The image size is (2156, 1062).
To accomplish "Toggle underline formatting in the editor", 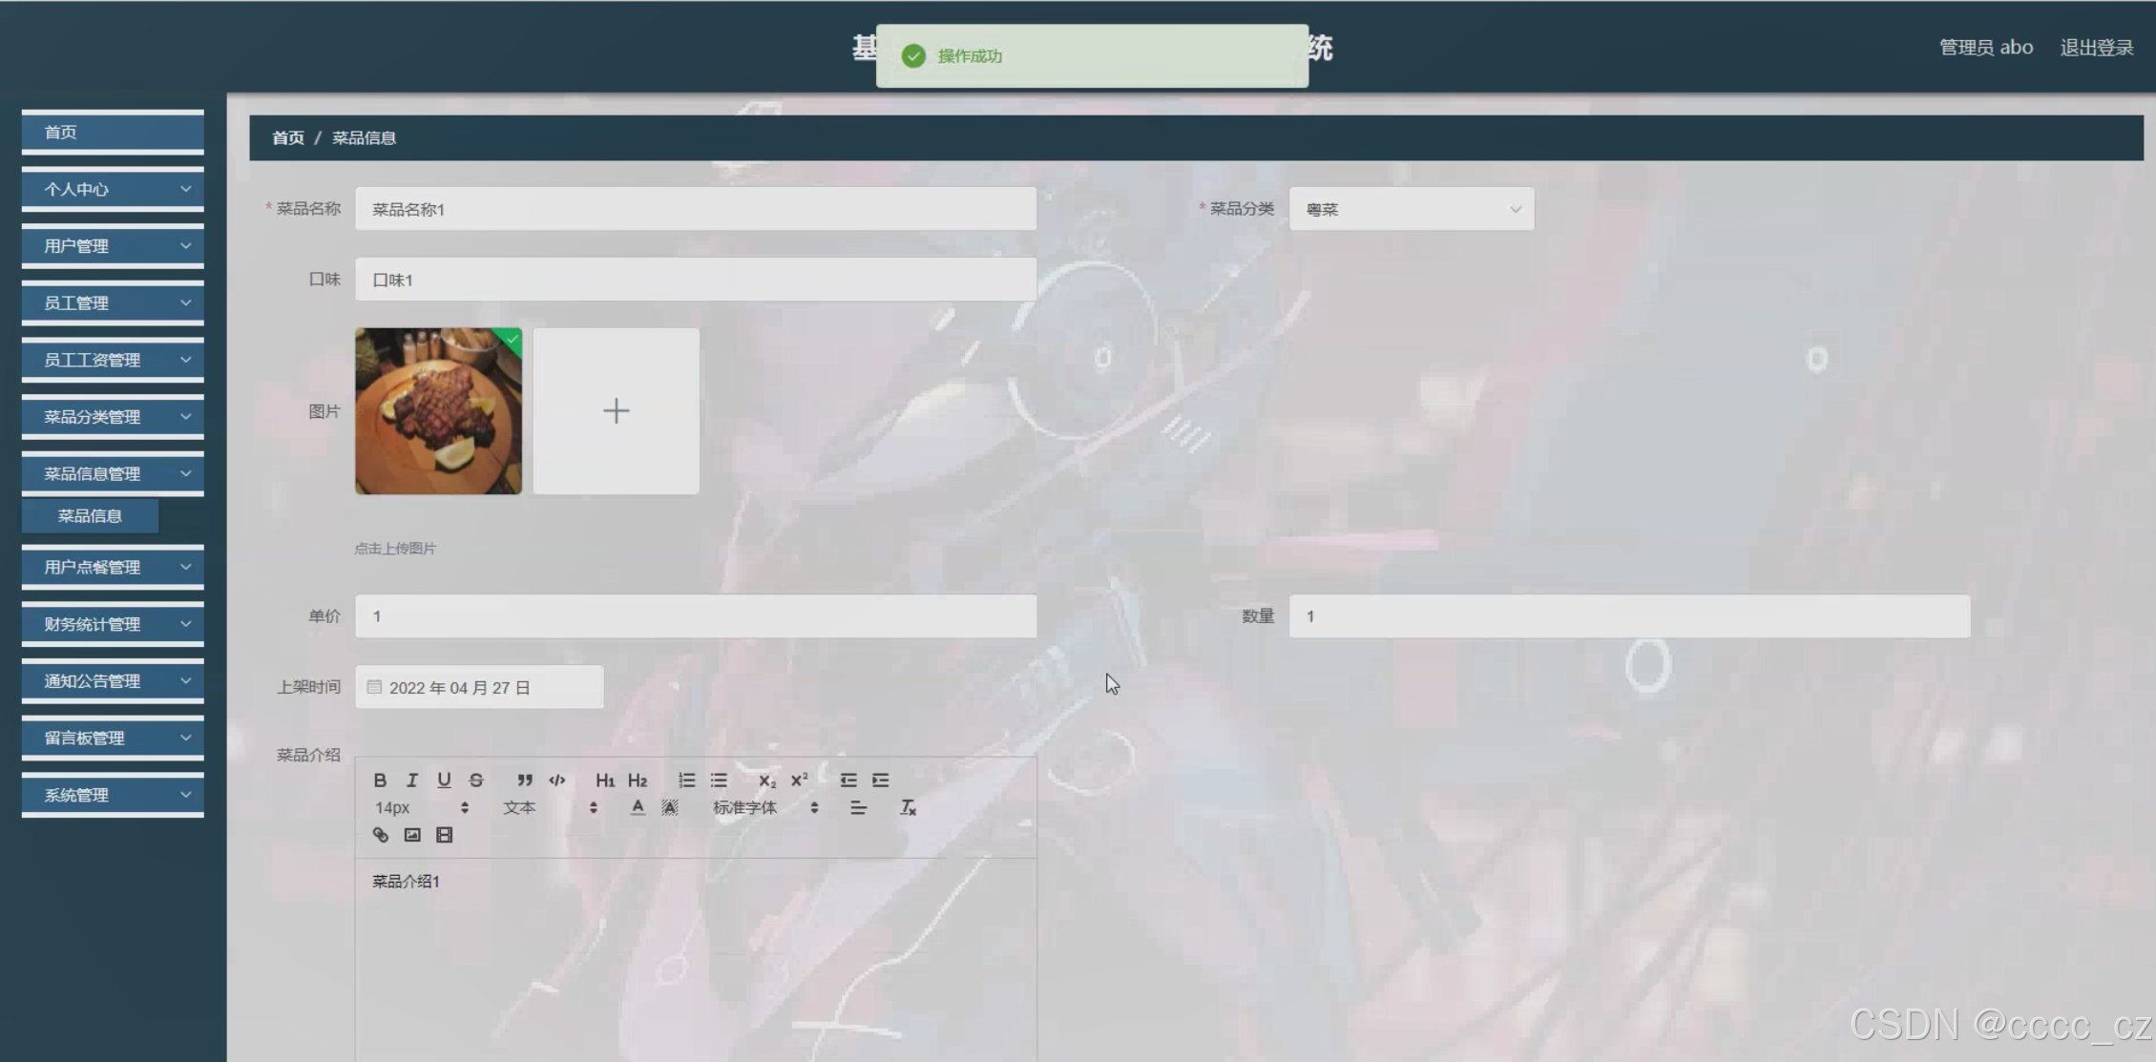I will (x=444, y=780).
